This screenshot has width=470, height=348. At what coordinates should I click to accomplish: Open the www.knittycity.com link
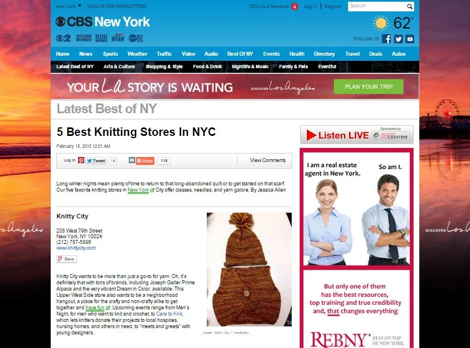pos(76,248)
